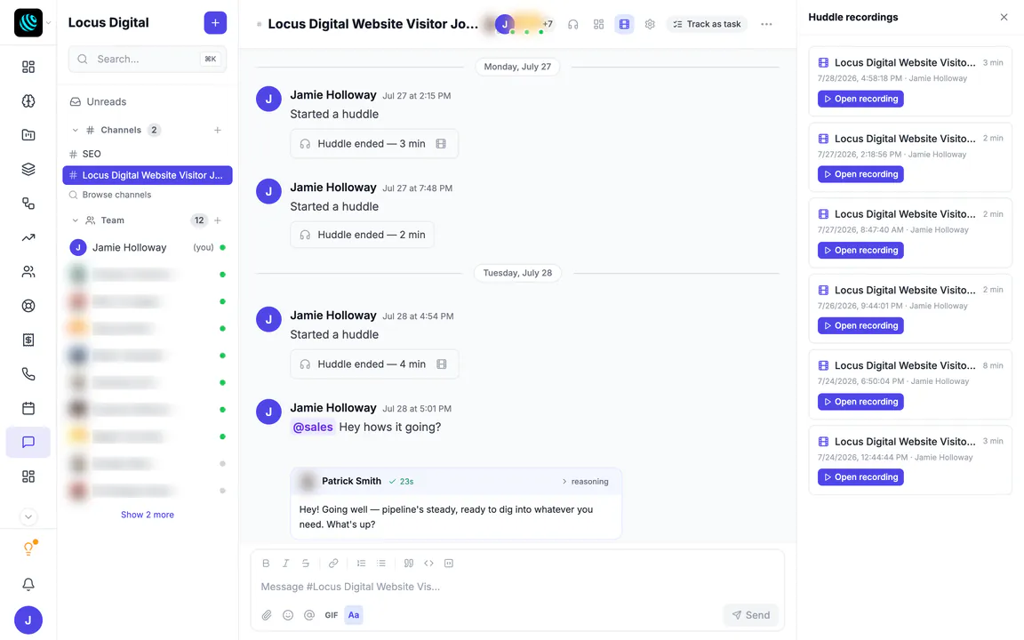Viewport: 1024px width, 640px height.
Task: Open the lifebuoy support icon in sidebar
Action: pyautogui.click(x=28, y=306)
